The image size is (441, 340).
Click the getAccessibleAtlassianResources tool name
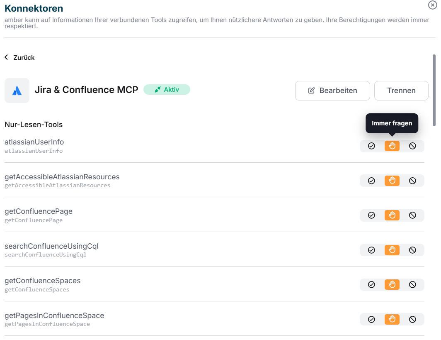(x=62, y=176)
